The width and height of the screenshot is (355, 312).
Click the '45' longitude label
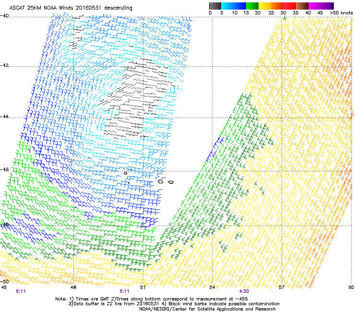click(x=4, y=288)
